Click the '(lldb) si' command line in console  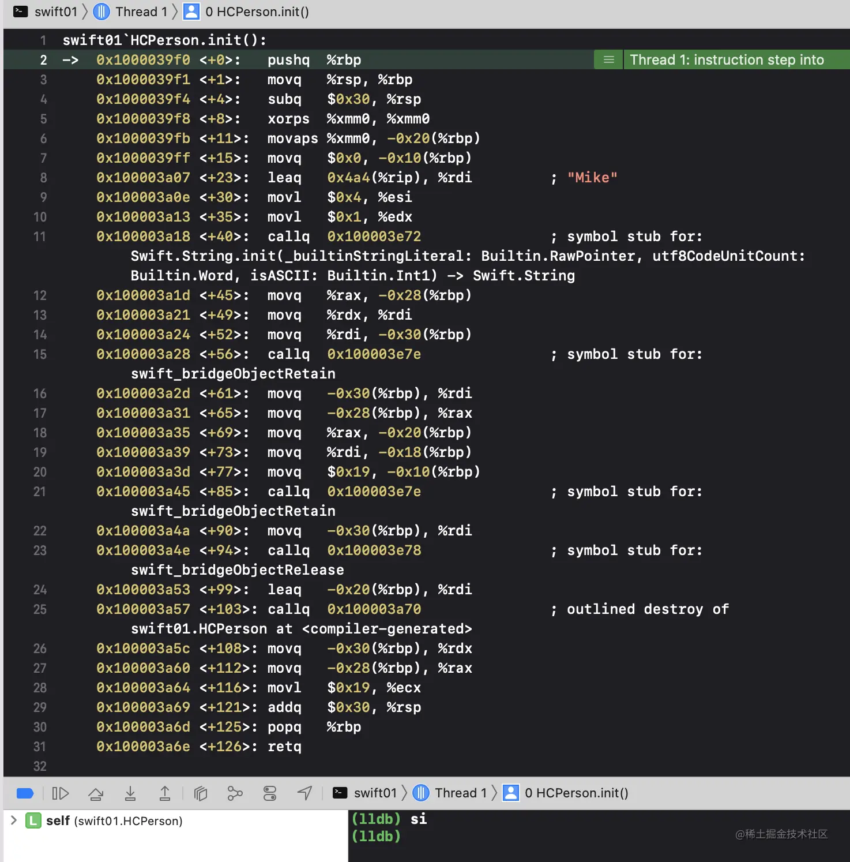(x=389, y=819)
